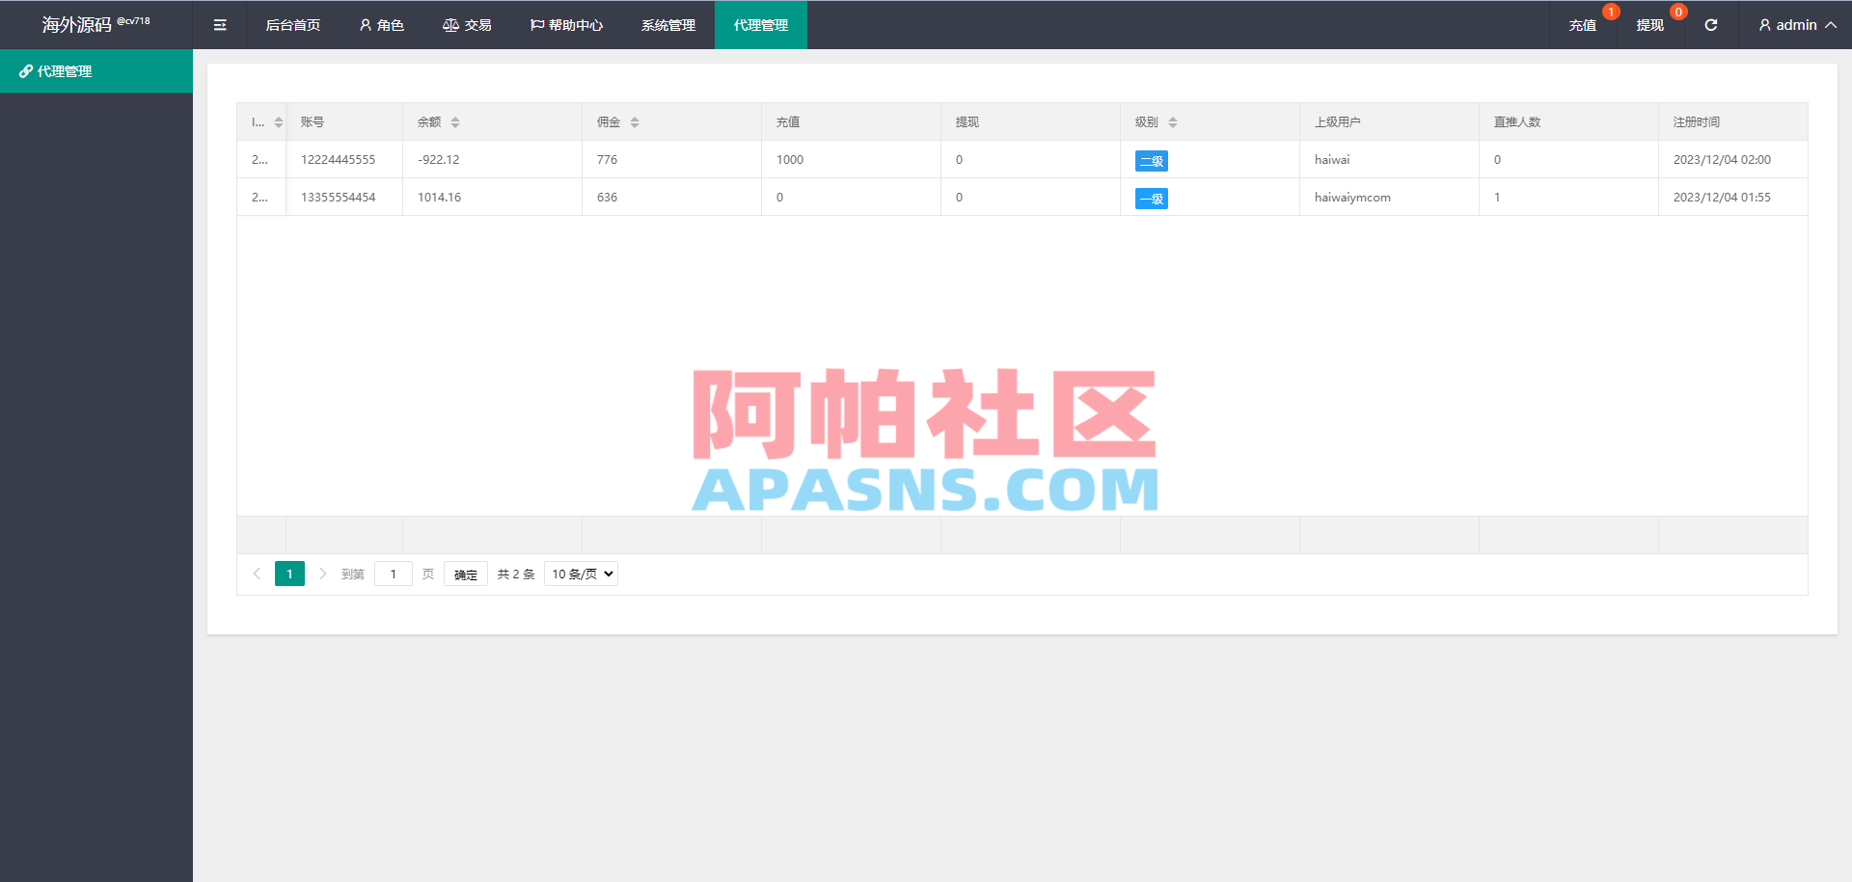This screenshot has height=882, width=1852.
Task: Click the sort arrows on 级别 column
Action: pyautogui.click(x=1173, y=121)
